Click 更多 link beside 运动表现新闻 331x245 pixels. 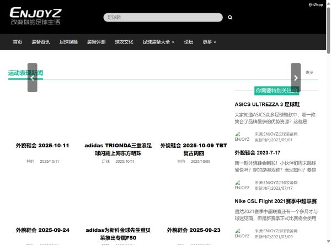coord(309,72)
